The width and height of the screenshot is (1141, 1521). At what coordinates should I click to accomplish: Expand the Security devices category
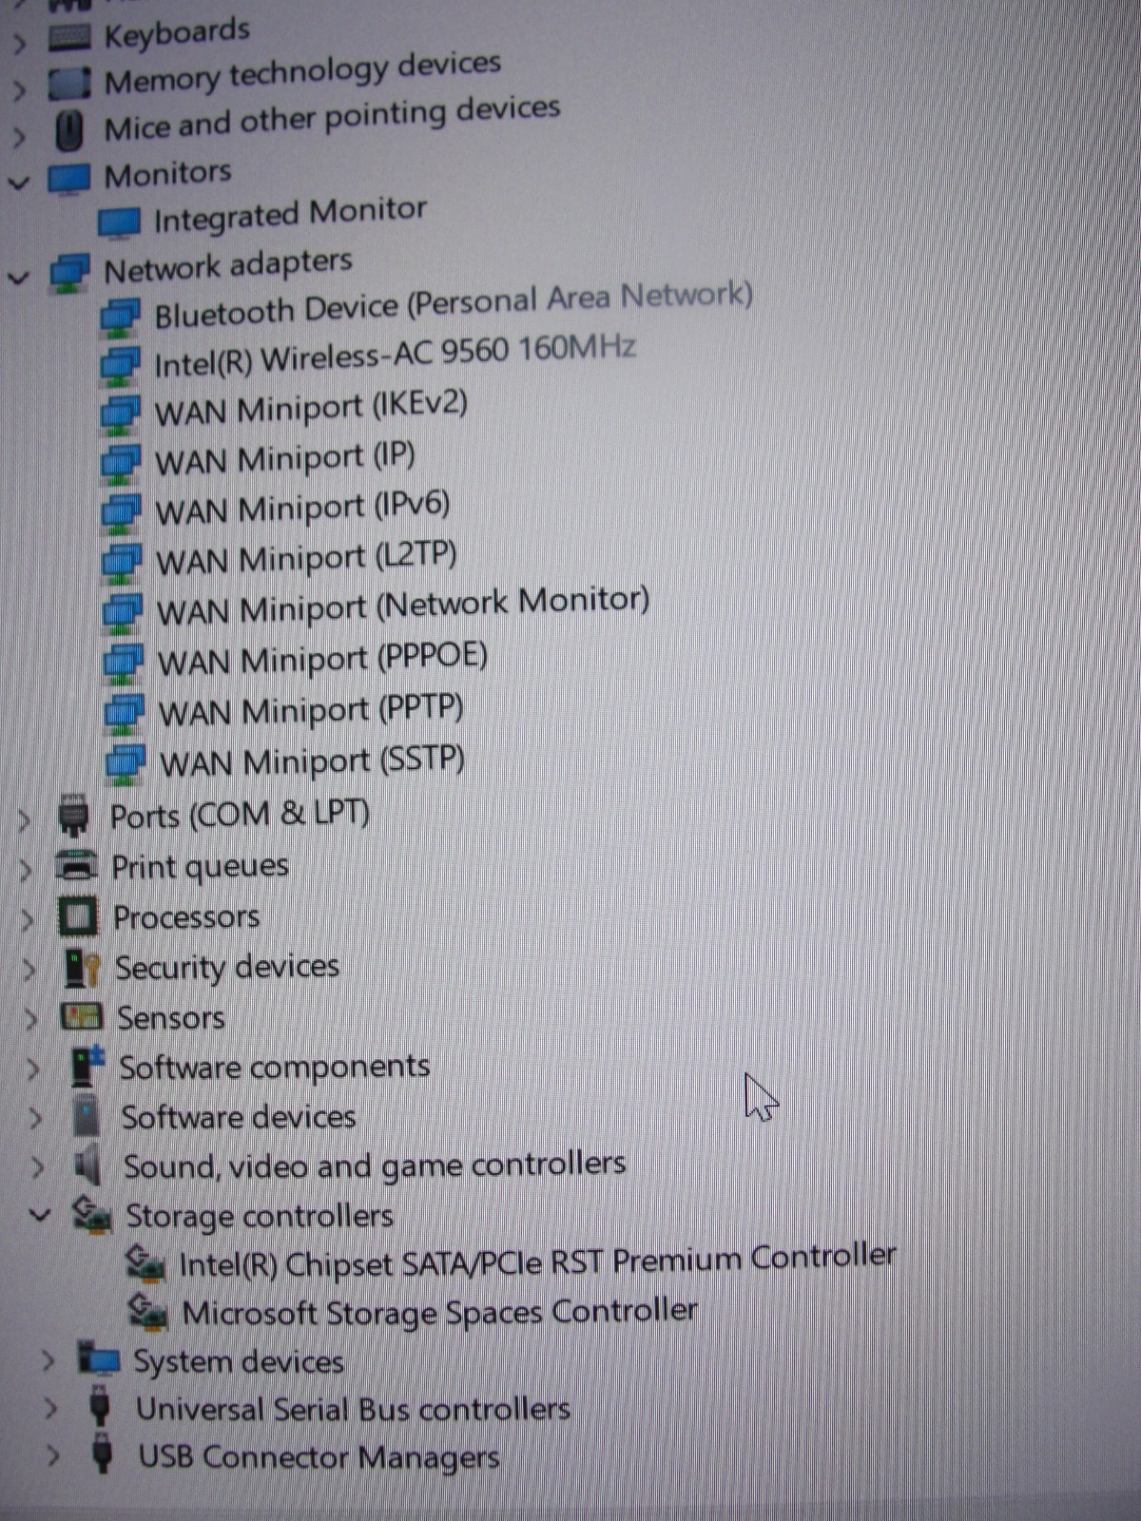point(29,969)
